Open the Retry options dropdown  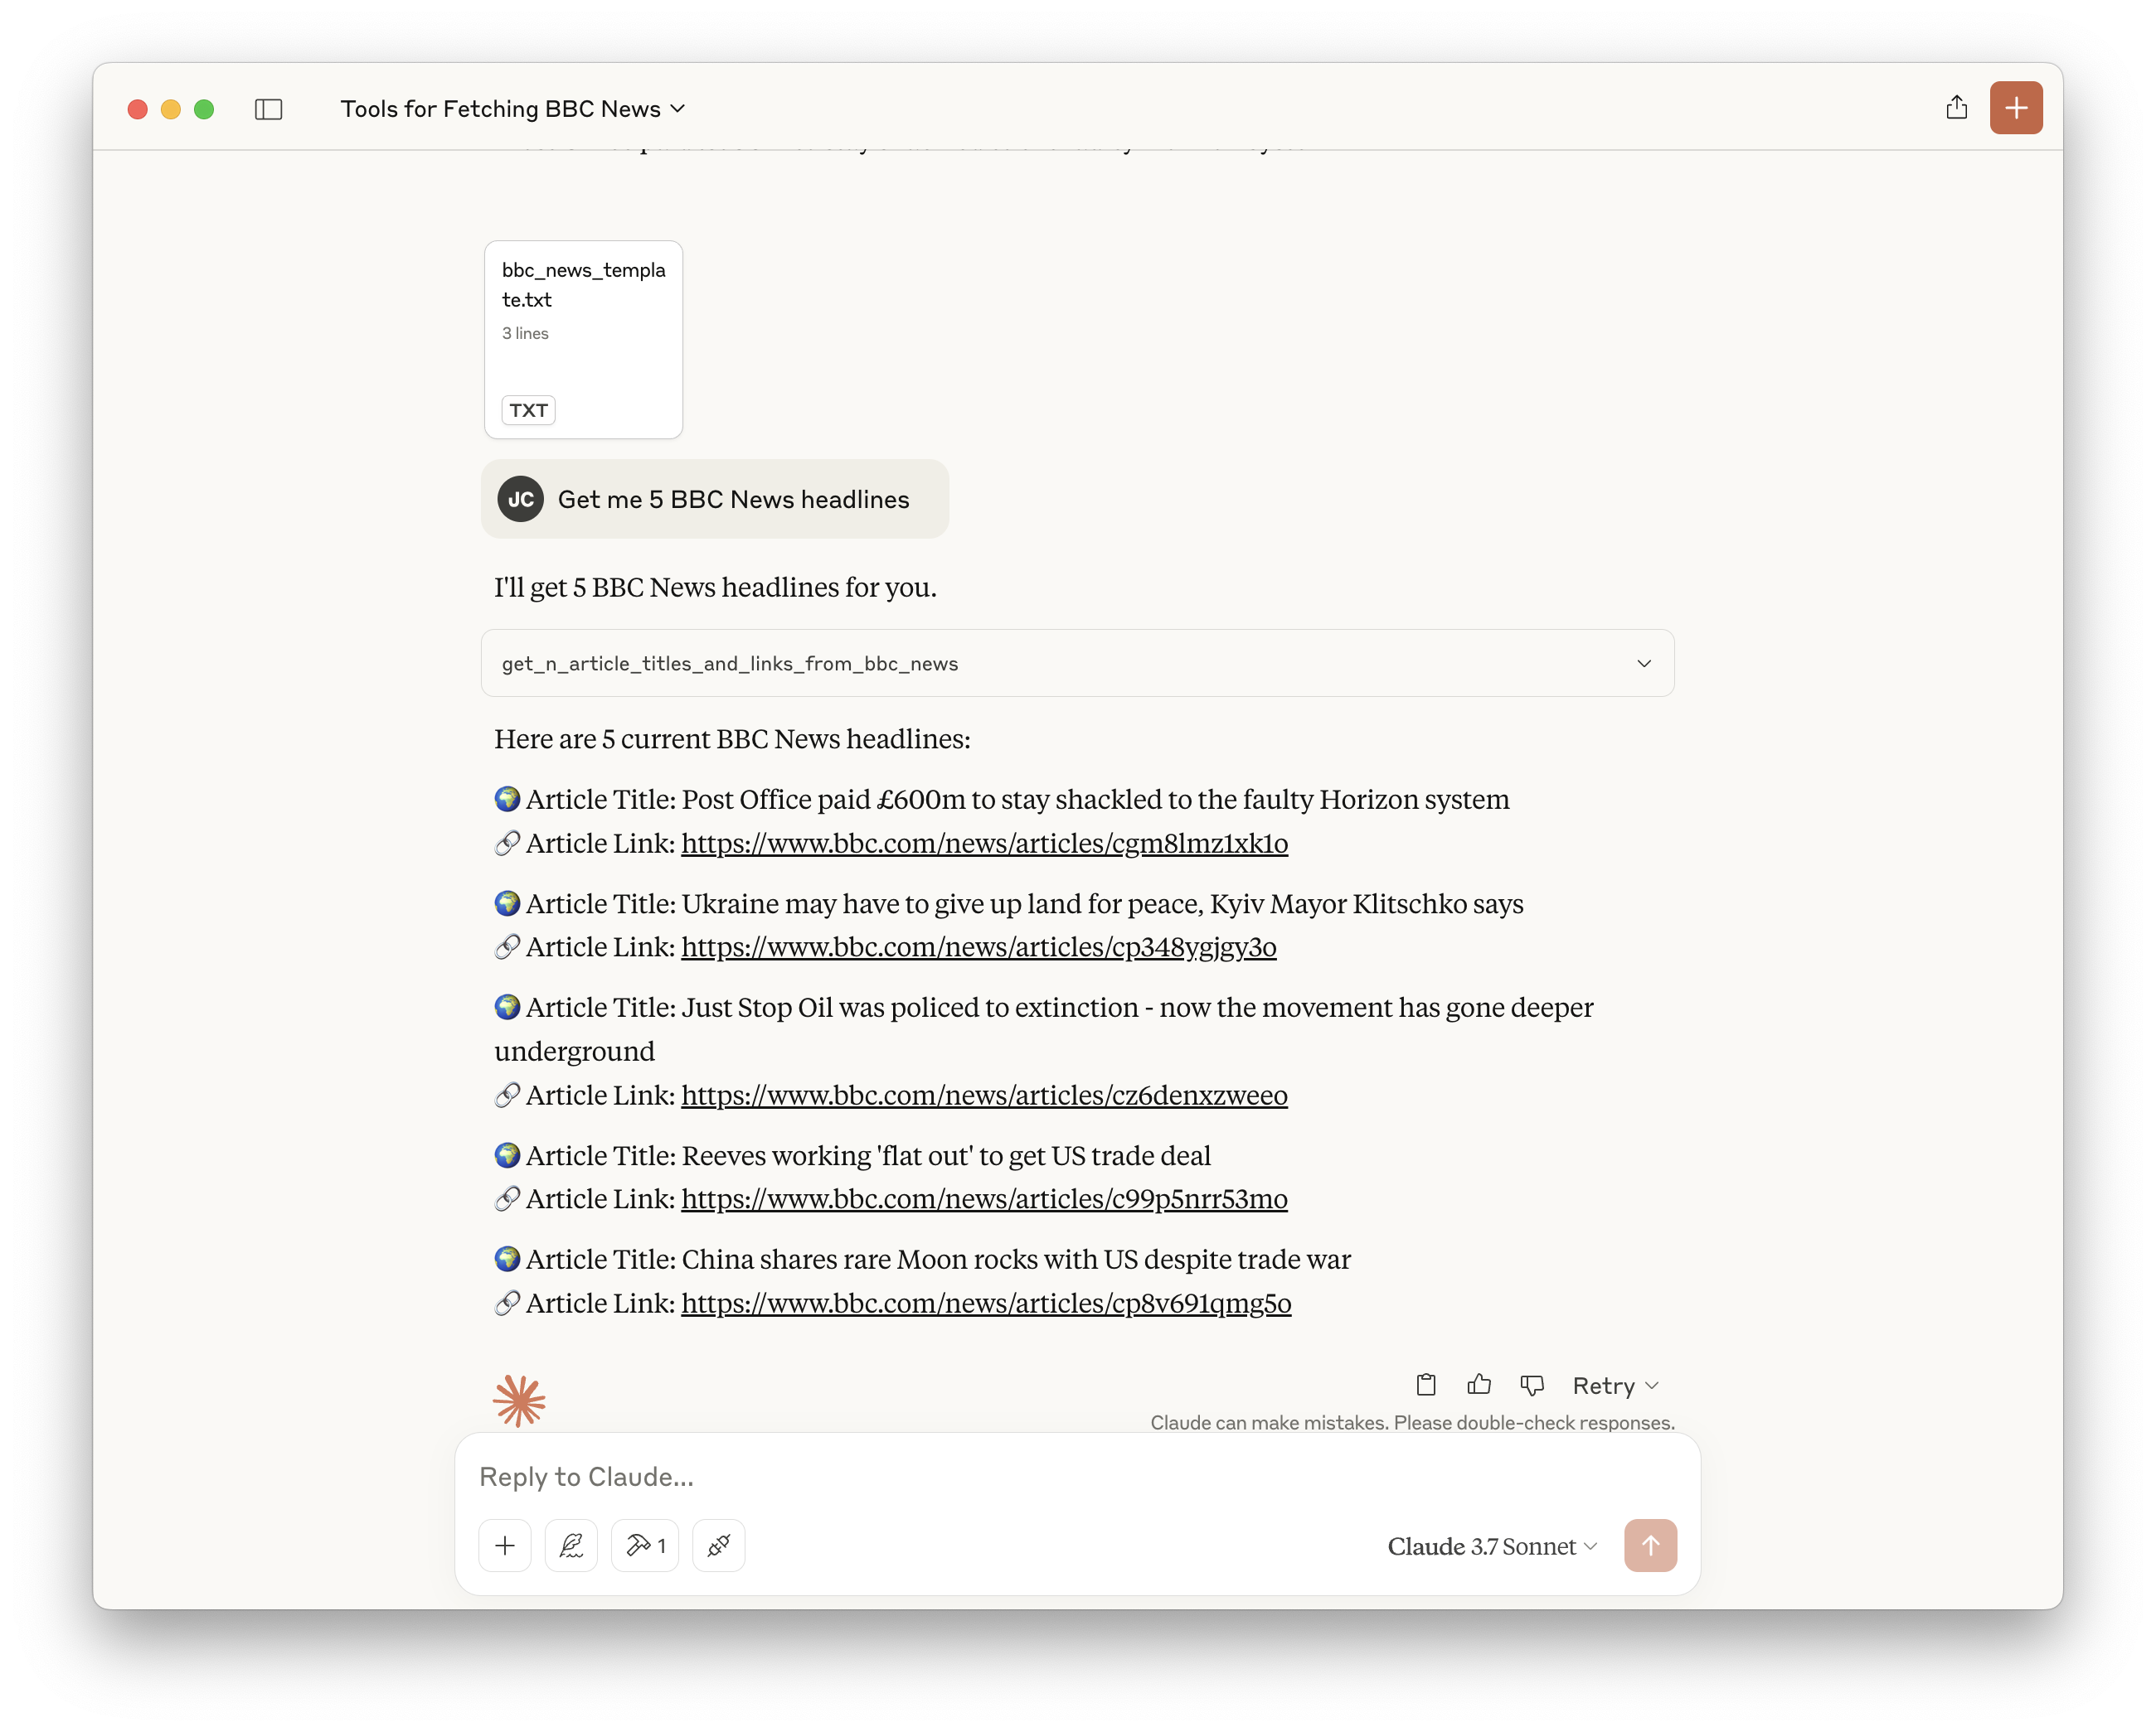(x=1615, y=1386)
